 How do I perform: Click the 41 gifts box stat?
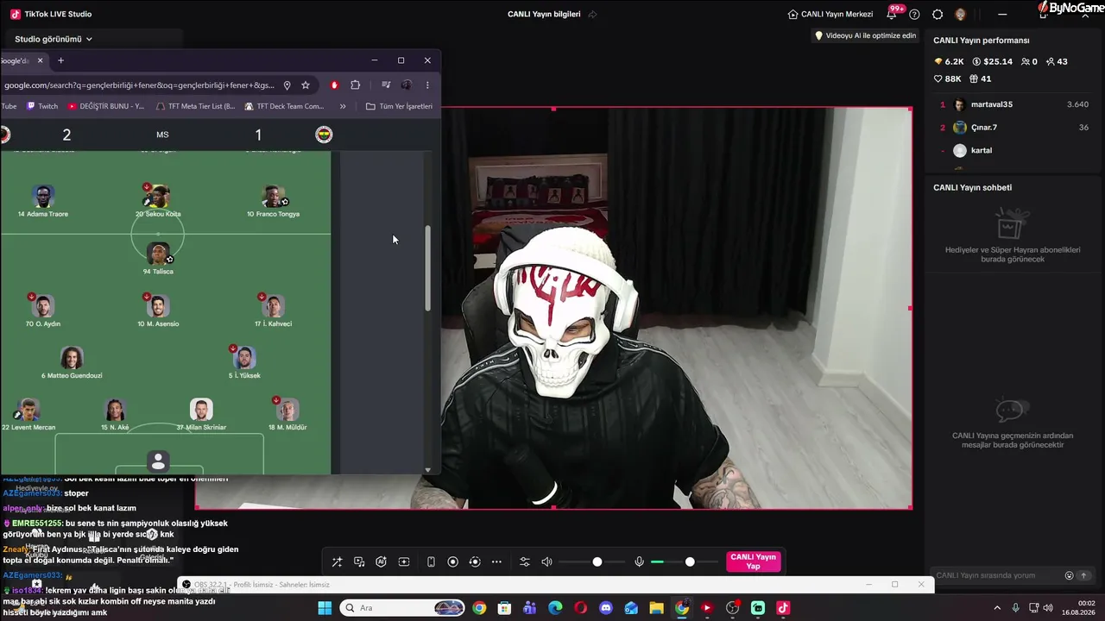click(980, 78)
